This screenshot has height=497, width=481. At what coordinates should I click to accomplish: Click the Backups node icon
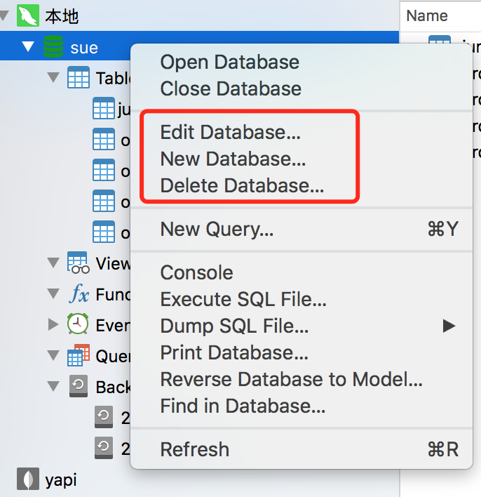tap(78, 386)
